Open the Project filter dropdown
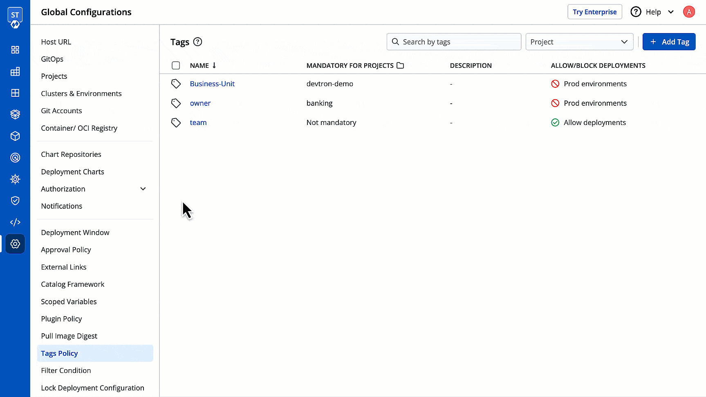The image size is (706, 397). click(x=579, y=42)
